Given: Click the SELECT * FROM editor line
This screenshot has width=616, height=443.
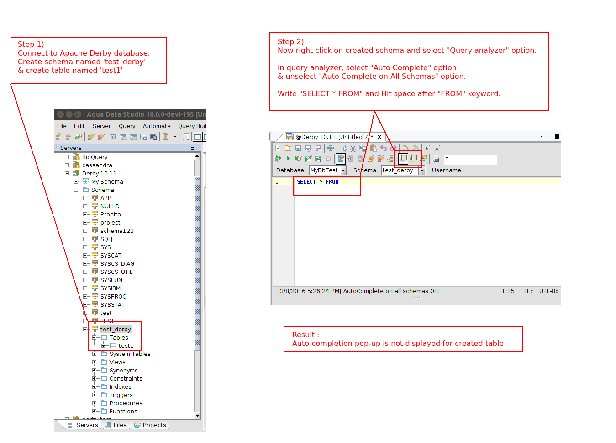Looking at the screenshot, I should pyautogui.click(x=318, y=182).
